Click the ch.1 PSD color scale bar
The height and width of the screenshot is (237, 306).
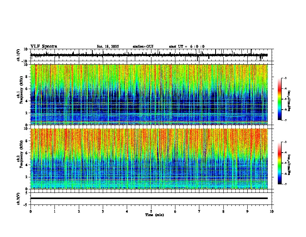[x=280, y=99]
